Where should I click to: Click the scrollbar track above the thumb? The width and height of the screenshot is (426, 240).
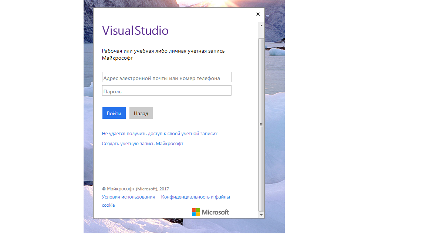click(x=261, y=33)
